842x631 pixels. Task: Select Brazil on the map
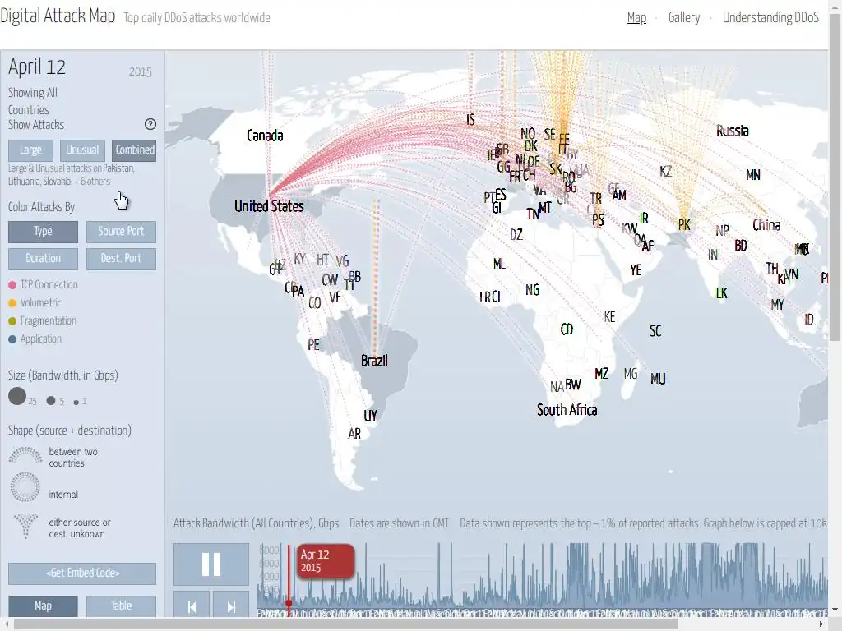(374, 361)
